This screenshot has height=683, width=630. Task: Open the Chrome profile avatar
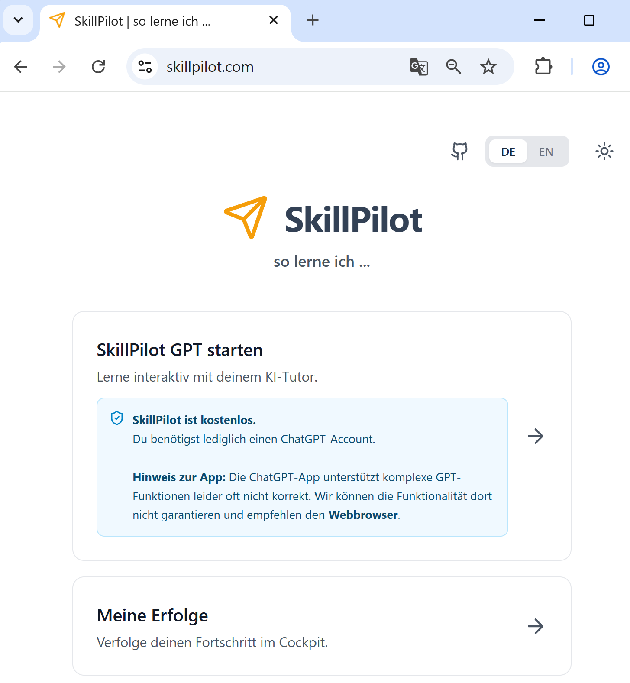(x=601, y=67)
